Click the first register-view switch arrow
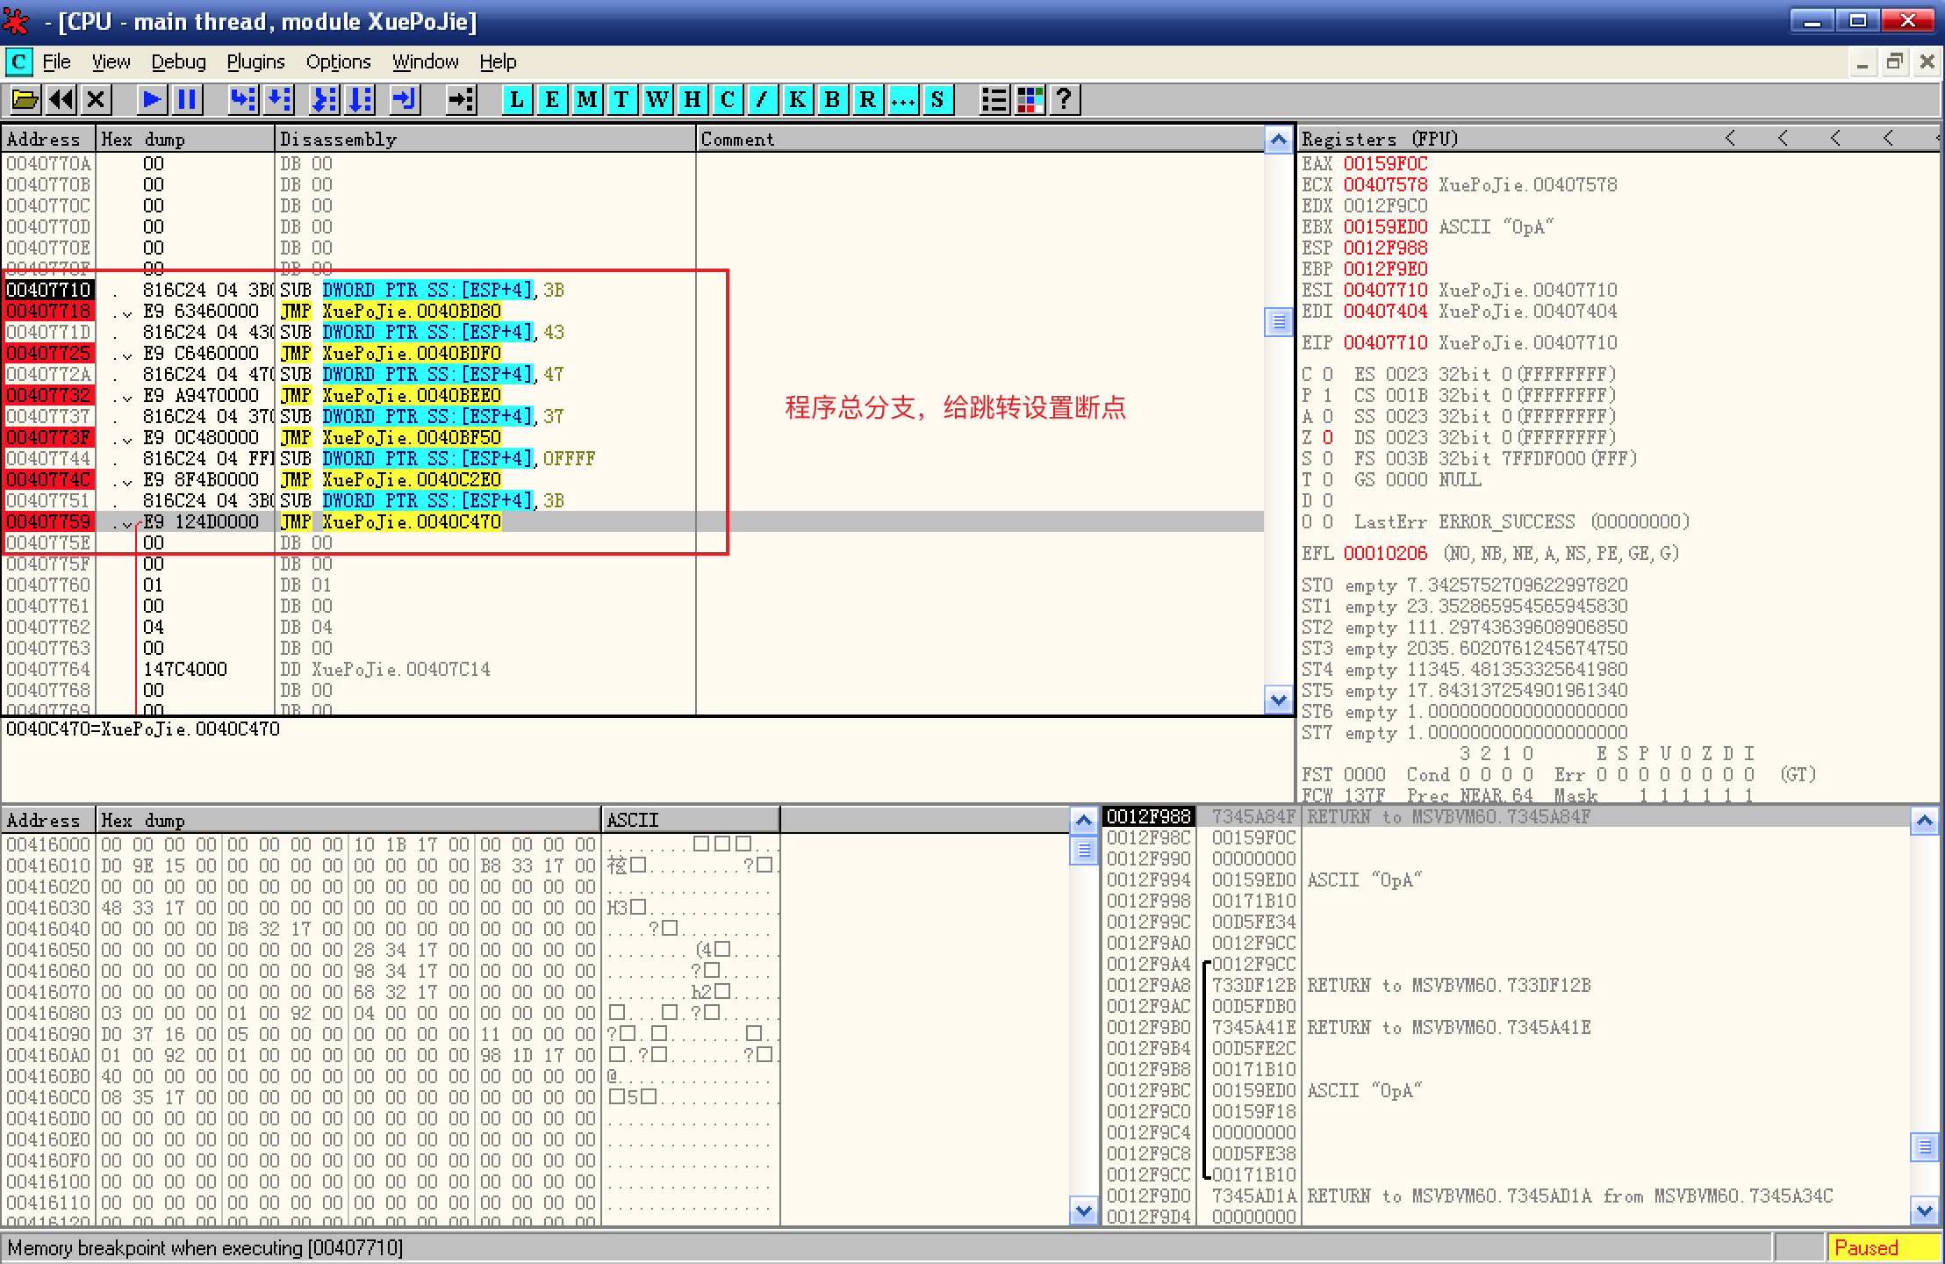 1730,138
